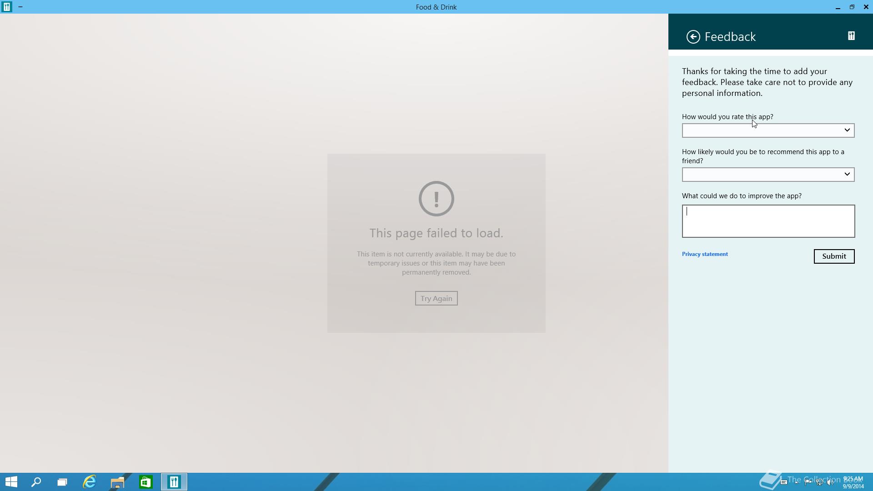Image resolution: width=873 pixels, height=491 pixels.
Task: Open the volume speaker tray icon
Action: click(830, 482)
